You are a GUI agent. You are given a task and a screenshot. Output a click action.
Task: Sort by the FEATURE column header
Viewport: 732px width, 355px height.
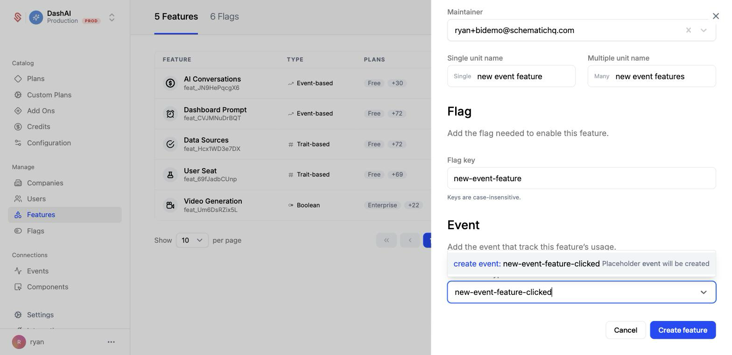point(177,60)
